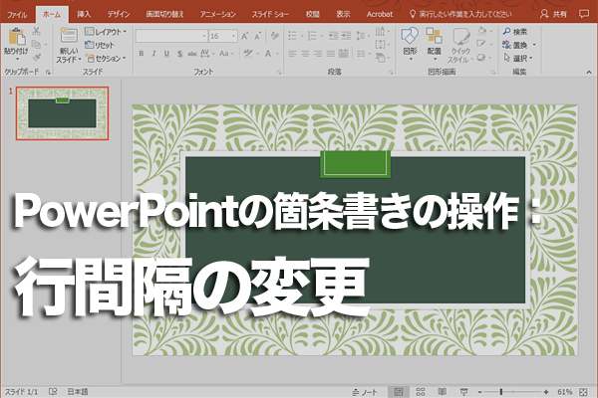Click the clear formatting icon
The height and width of the screenshot is (398, 598).
(x=274, y=36)
